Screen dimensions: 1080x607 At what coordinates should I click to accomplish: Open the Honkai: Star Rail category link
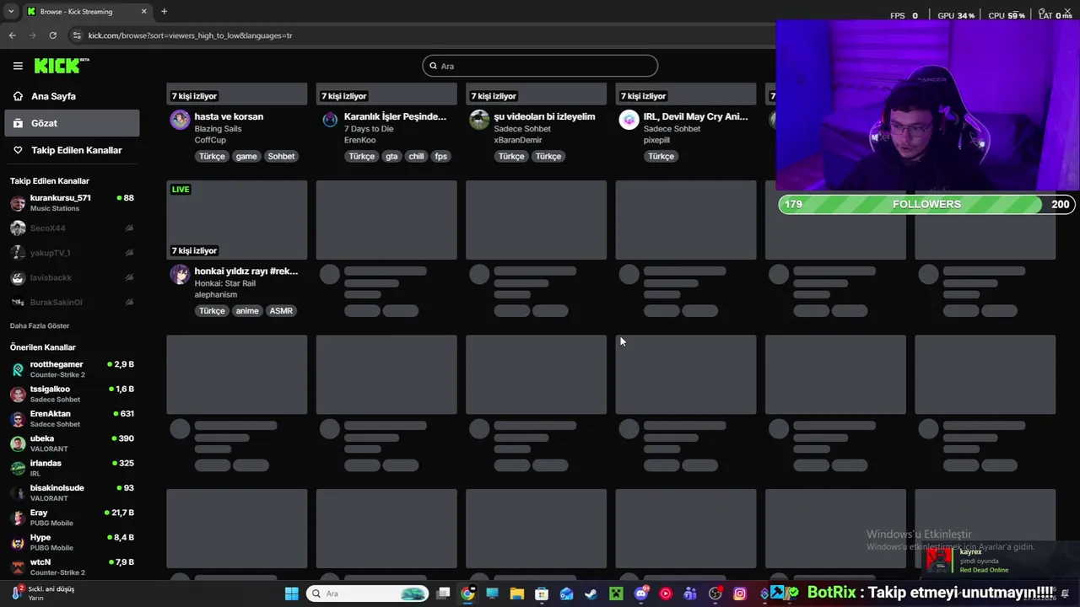pos(224,283)
